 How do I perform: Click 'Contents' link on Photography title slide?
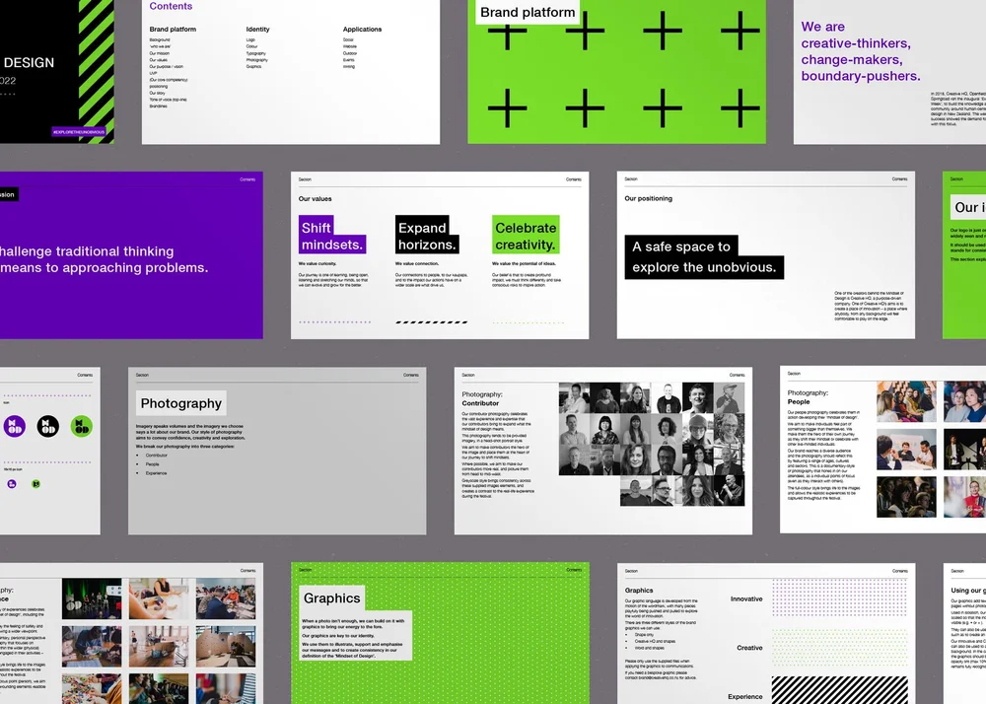coord(410,375)
